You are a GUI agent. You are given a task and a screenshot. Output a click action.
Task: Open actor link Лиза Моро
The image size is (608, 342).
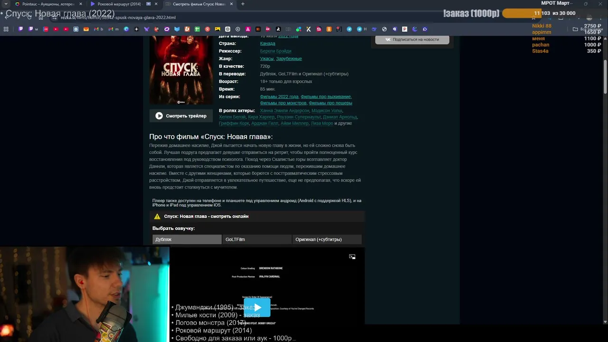tap(322, 123)
